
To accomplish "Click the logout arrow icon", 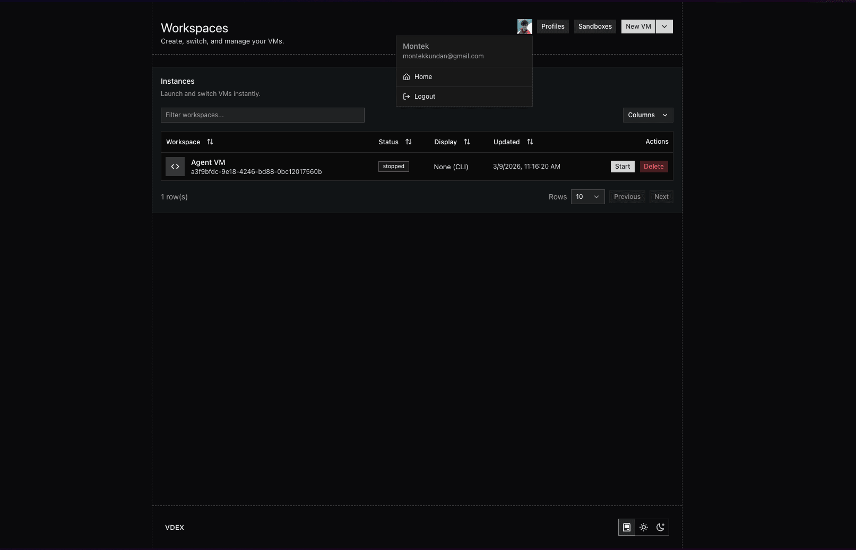I will tap(407, 97).
